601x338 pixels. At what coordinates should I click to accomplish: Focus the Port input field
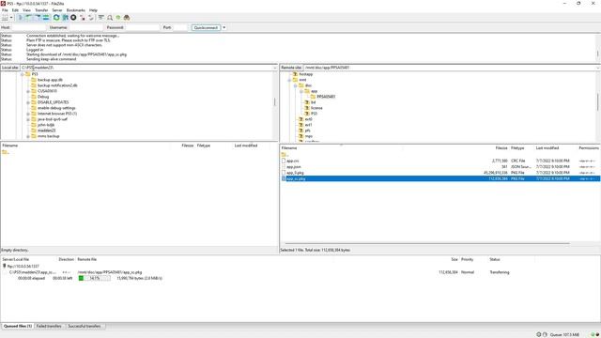tap(180, 27)
